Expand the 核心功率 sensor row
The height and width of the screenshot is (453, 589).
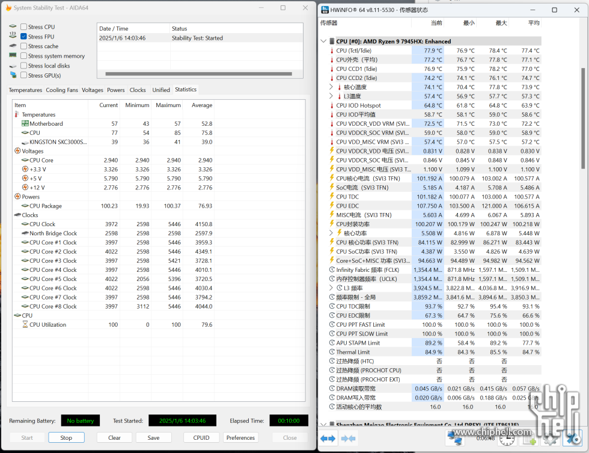tap(331, 233)
